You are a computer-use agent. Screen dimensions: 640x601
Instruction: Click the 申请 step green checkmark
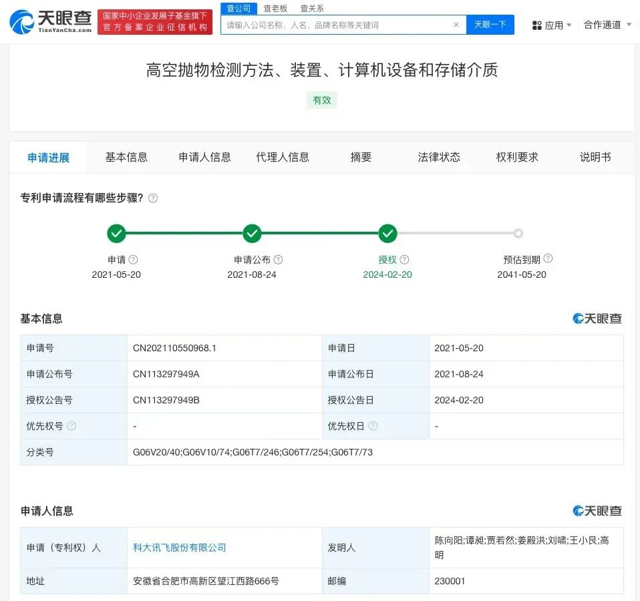116,233
